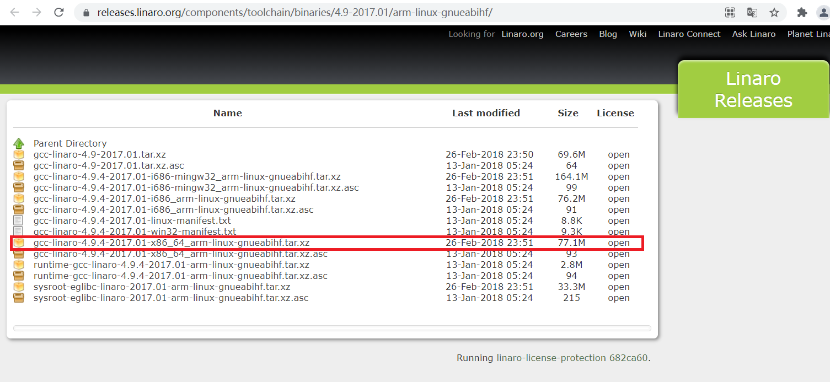830x382 pixels.
Task: Click icon beside i686-mingw32 tar.xz file
Action: point(19,176)
